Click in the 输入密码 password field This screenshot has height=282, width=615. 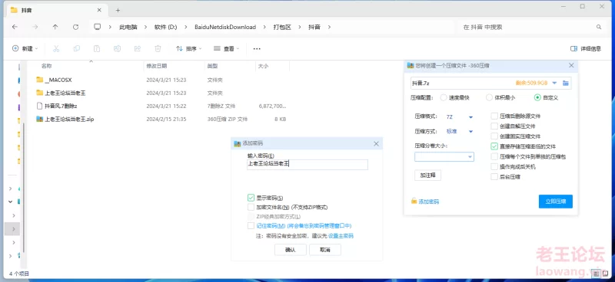tap(307, 165)
